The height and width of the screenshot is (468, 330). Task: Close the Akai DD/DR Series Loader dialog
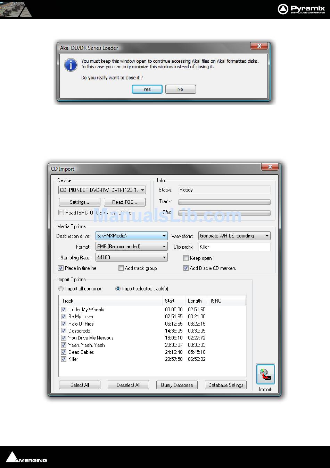point(259,46)
